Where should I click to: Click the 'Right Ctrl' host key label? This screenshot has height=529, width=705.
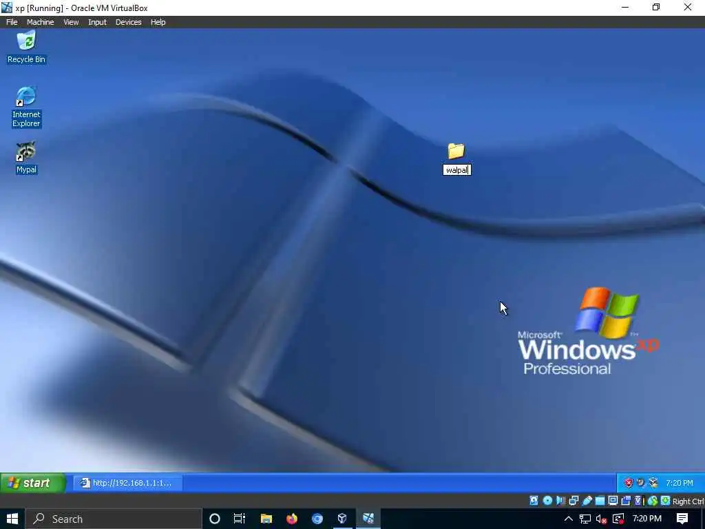[x=688, y=501]
